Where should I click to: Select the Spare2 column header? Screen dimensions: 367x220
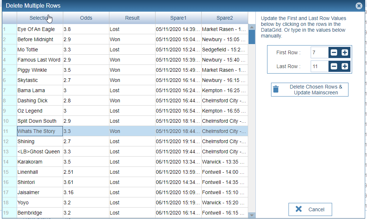click(225, 18)
